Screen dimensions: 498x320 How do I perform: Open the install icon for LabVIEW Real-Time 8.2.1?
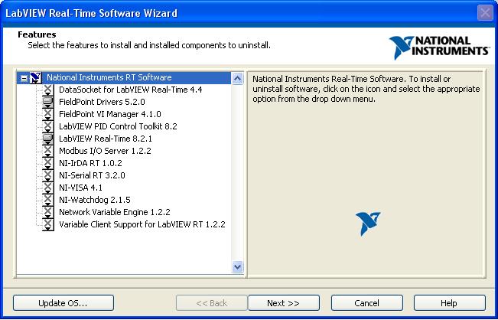[48, 139]
